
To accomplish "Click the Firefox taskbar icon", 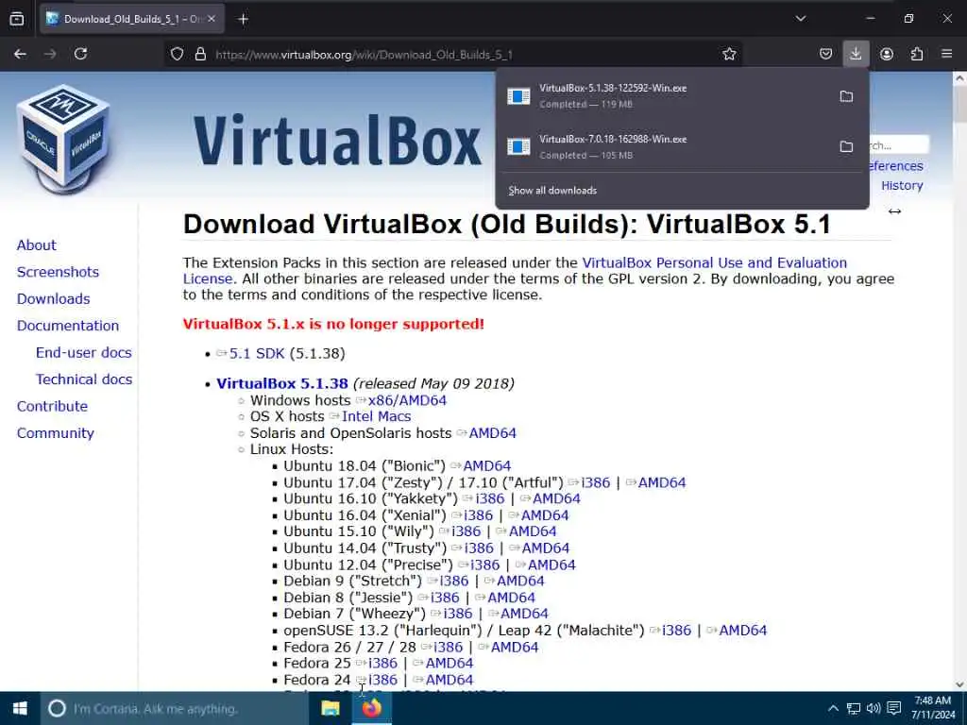I will pos(371,708).
